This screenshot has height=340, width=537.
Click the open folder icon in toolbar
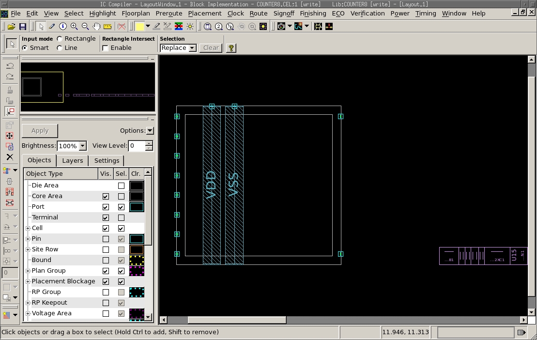(x=11, y=26)
